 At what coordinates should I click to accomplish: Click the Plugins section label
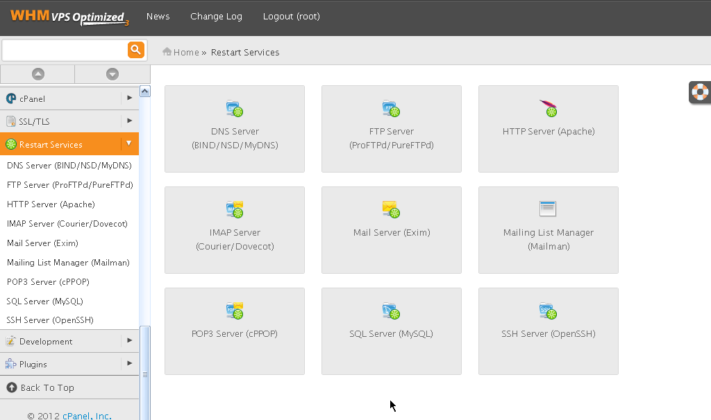pyautogui.click(x=33, y=365)
